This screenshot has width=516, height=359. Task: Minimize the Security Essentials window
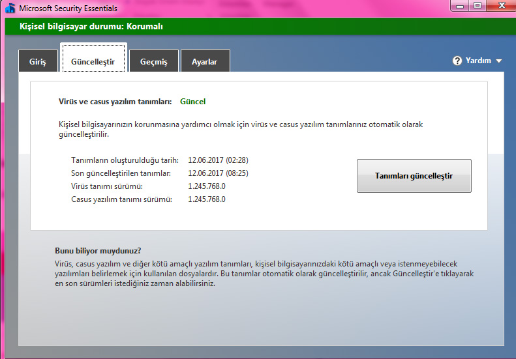coord(460,6)
